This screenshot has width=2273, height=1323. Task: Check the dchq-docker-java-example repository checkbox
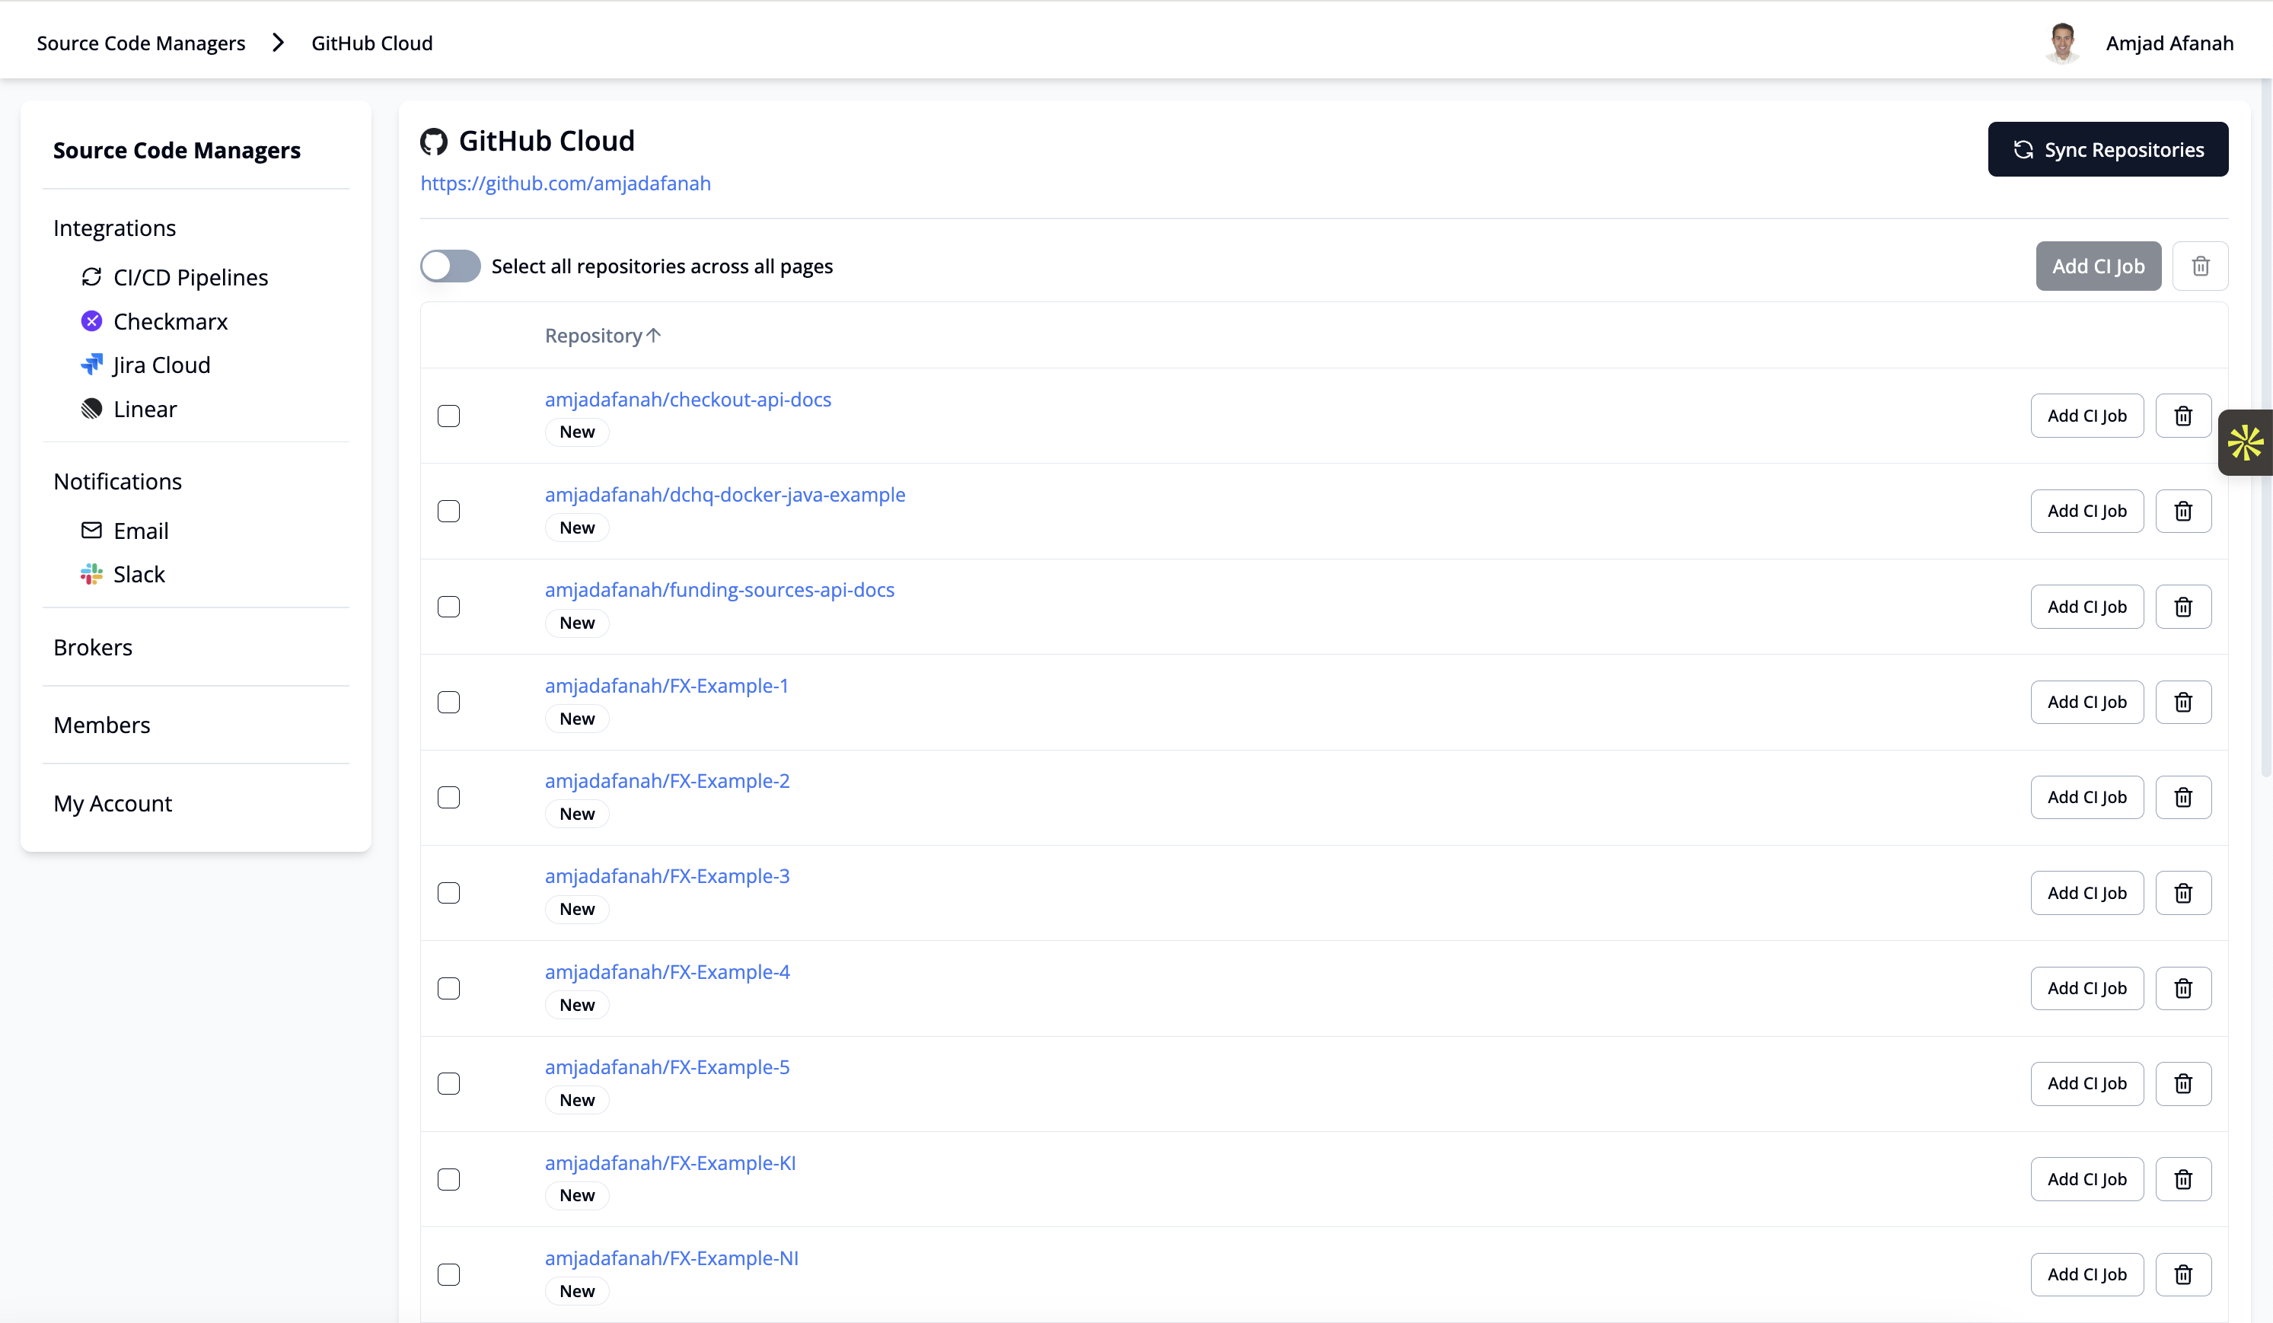tap(448, 512)
